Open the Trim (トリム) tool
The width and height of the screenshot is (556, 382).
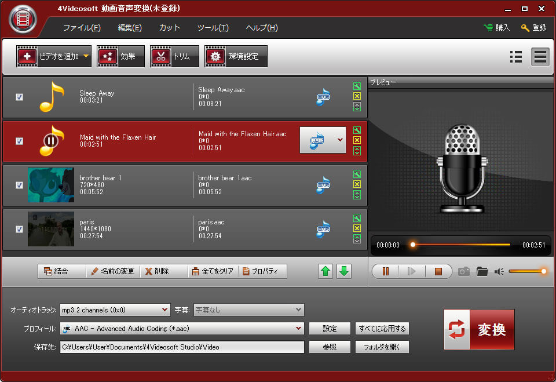(174, 56)
